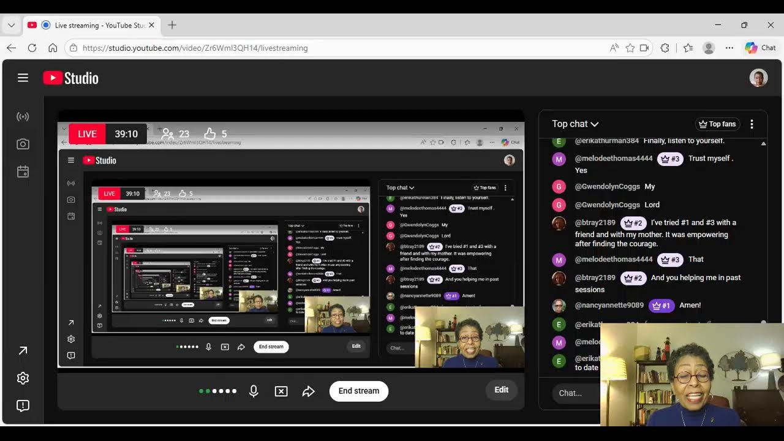
Task: Select the Live streaming - YouTube Studio tab
Action: click(x=92, y=25)
